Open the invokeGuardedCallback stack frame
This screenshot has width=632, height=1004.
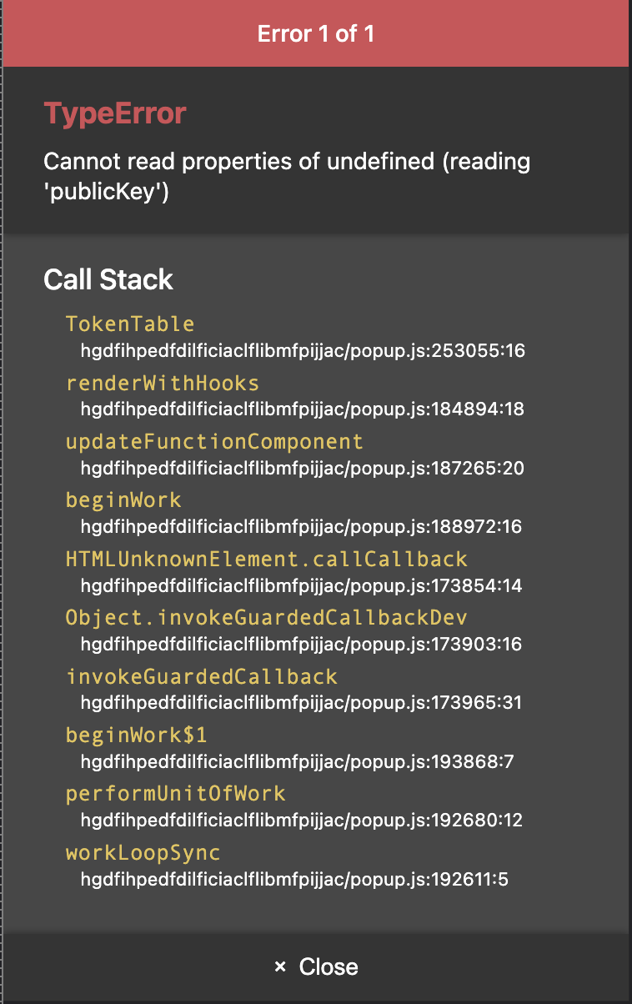(200, 677)
